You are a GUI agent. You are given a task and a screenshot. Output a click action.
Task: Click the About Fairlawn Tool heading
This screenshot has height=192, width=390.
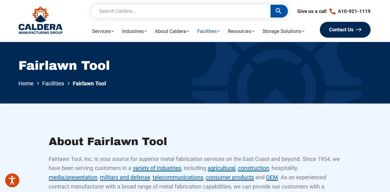point(108,142)
